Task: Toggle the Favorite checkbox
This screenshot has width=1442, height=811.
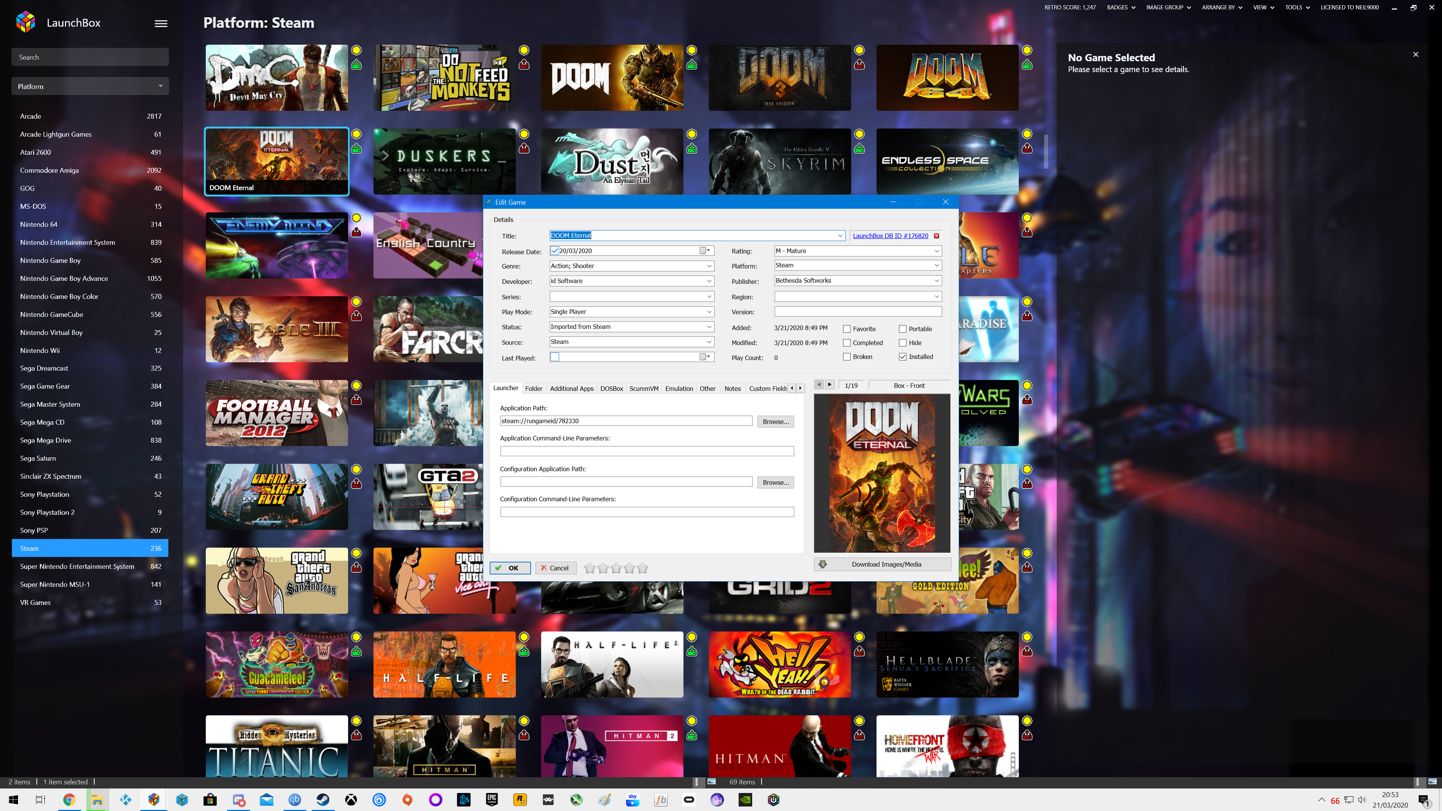Action: point(847,329)
